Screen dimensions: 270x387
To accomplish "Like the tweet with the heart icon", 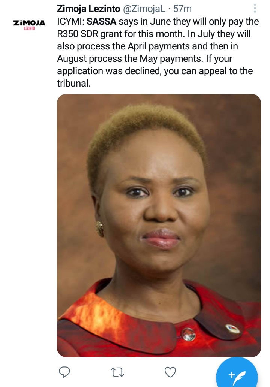I will coord(170,372).
